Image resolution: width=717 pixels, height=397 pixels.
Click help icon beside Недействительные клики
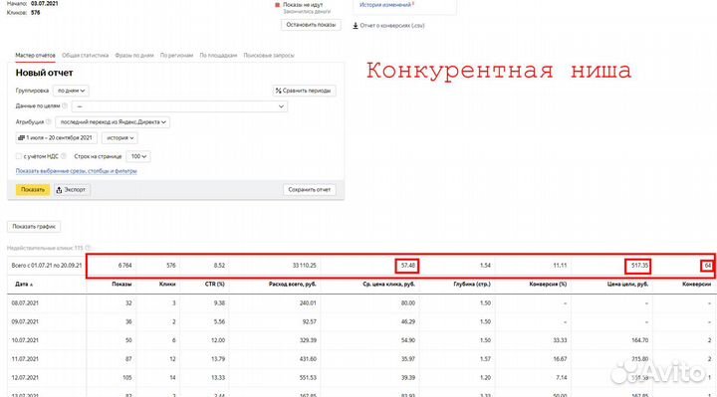pos(89,248)
